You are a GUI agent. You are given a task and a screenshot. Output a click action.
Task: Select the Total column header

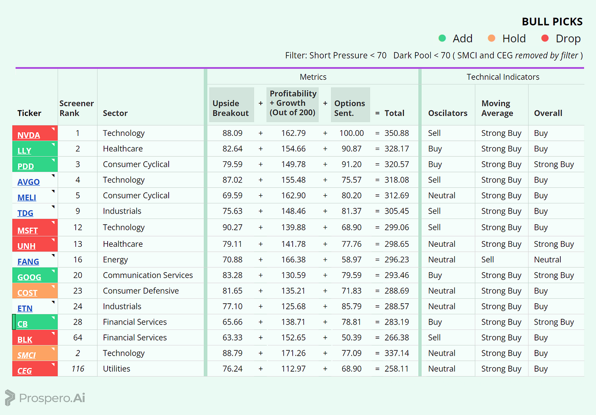pos(394,113)
